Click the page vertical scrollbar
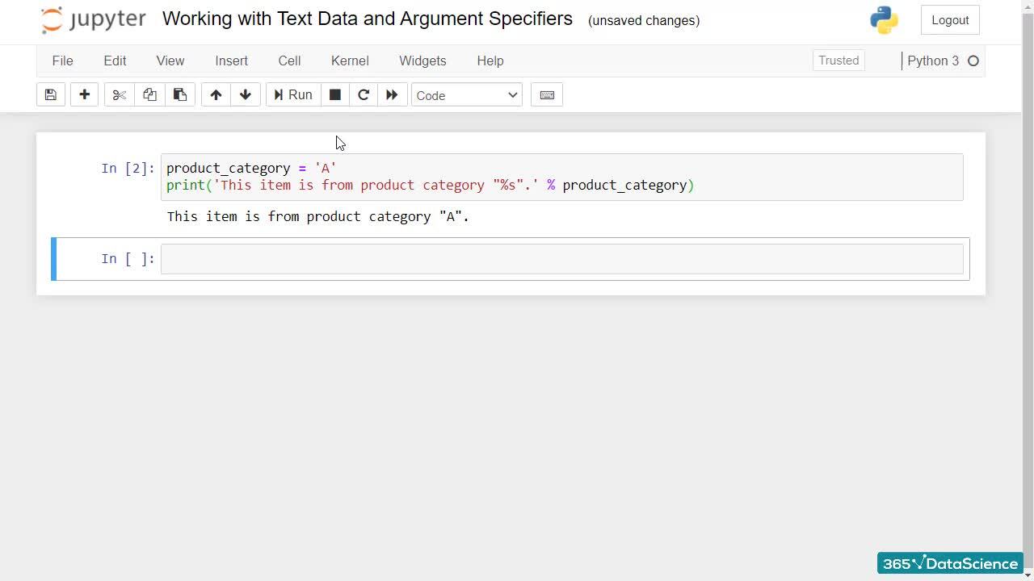This screenshot has width=1034, height=581. click(x=1028, y=290)
